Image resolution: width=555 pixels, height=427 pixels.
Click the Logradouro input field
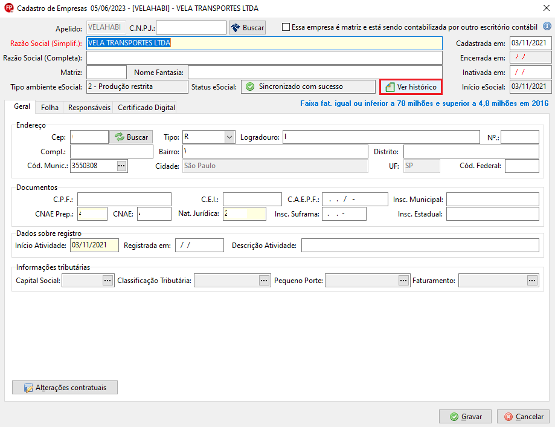coord(381,137)
